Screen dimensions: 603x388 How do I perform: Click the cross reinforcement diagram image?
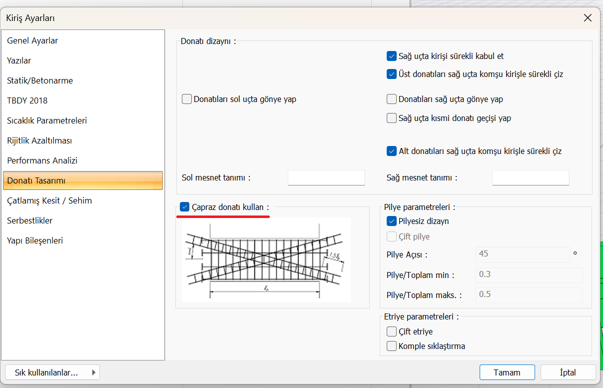tap(266, 259)
